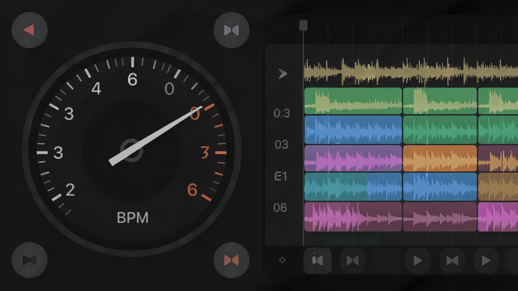Click the 06 track label
The width and height of the screenshot is (518, 291).
[x=280, y=208]
